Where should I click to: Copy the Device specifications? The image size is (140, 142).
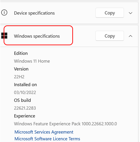pyautogui.click(x=109, y=13)
